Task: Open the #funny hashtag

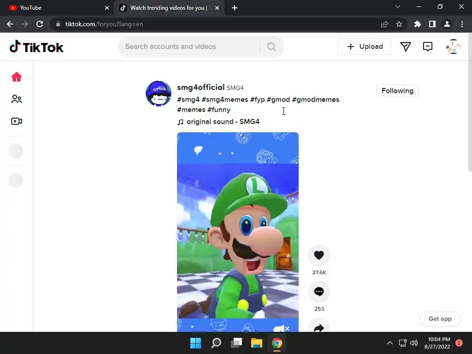Action: click(x=219, y=110)
